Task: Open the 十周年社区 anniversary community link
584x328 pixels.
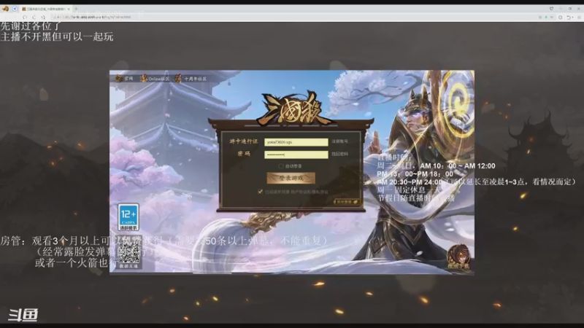Action: pyautogui.click(x=191, y=79)
